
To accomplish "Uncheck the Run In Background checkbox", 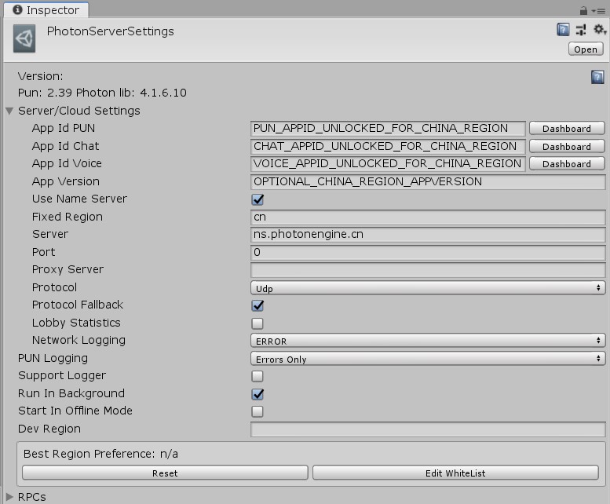I will coord(258,394).
